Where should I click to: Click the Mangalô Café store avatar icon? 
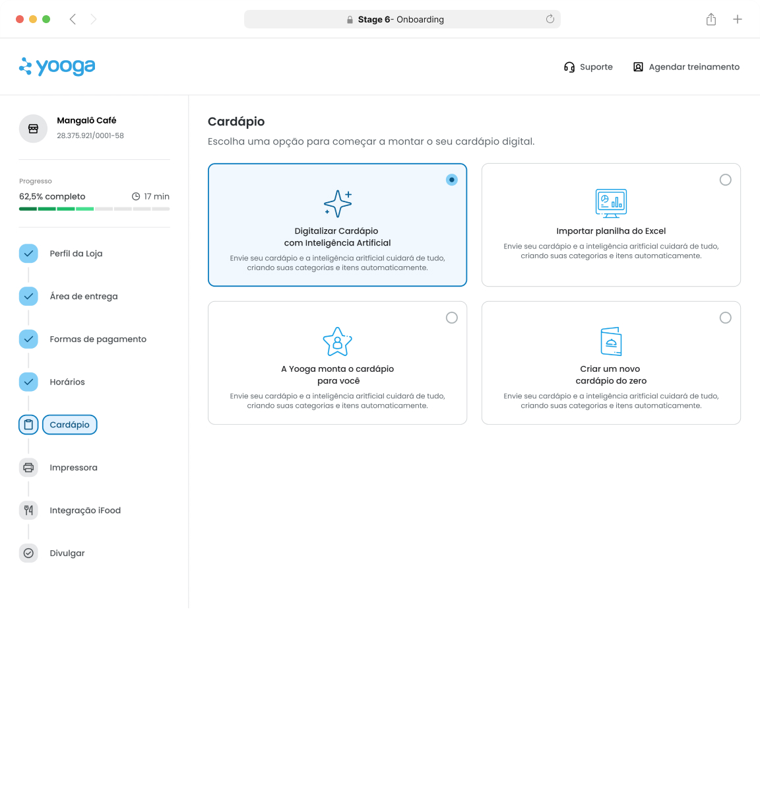tap(33, 129)
